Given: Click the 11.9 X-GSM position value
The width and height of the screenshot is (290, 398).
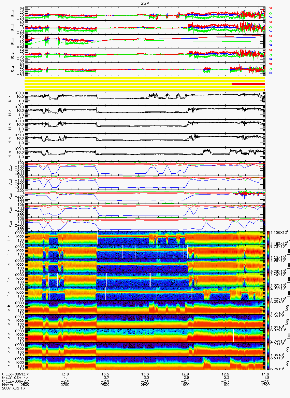Looking at the screenshot, I should point(265,374).
